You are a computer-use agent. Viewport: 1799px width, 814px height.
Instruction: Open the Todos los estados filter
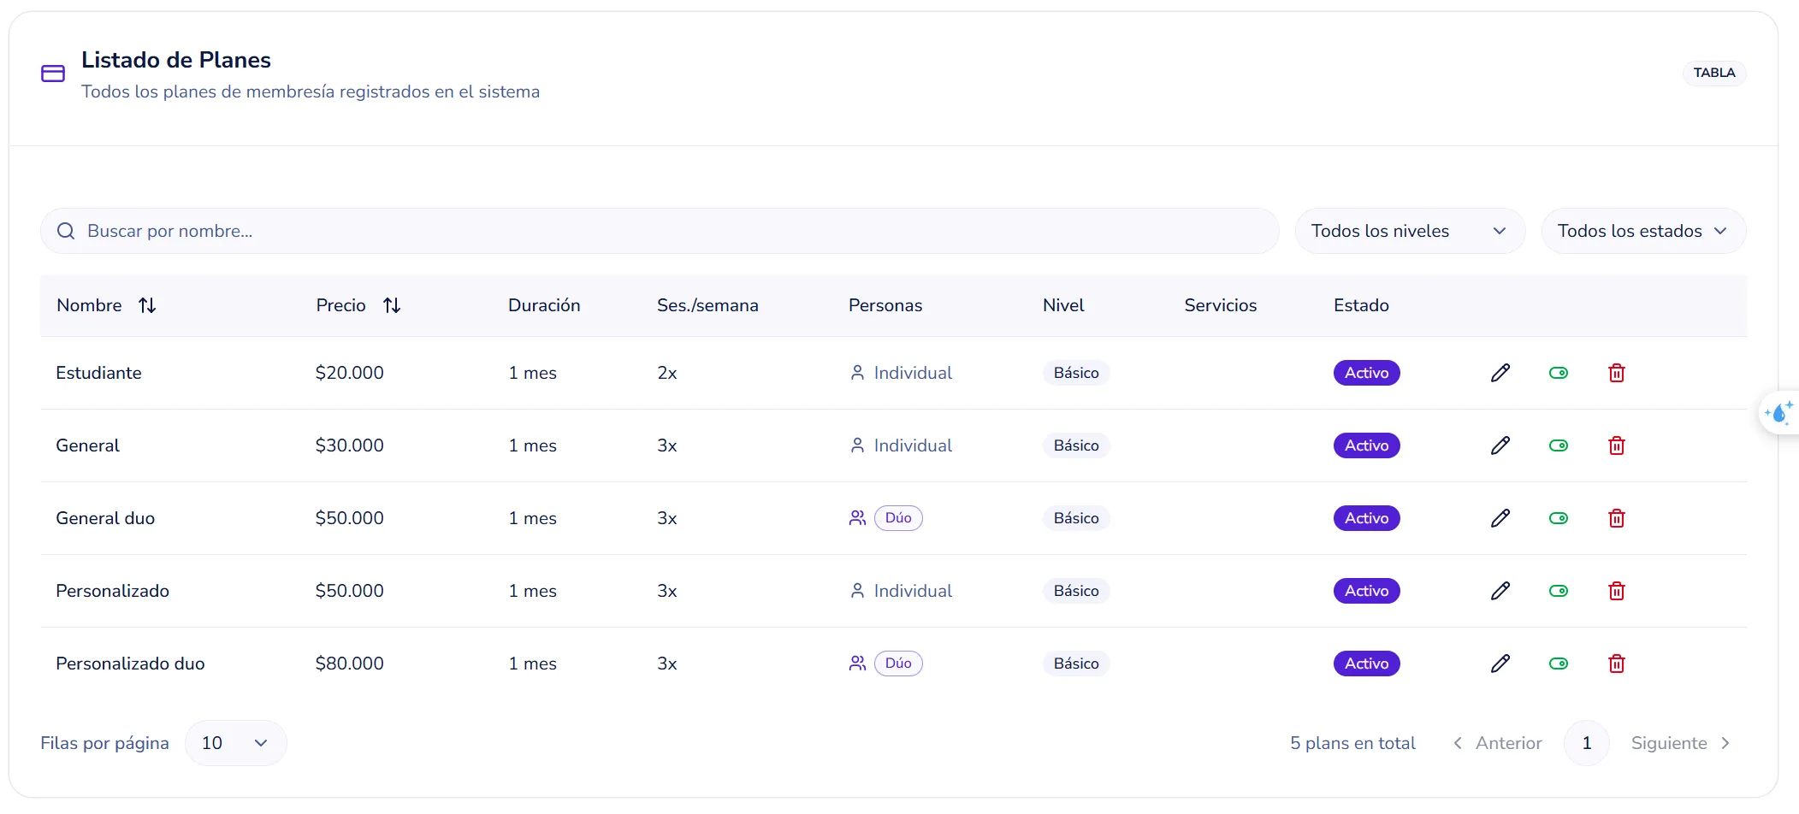point(1643,231)
